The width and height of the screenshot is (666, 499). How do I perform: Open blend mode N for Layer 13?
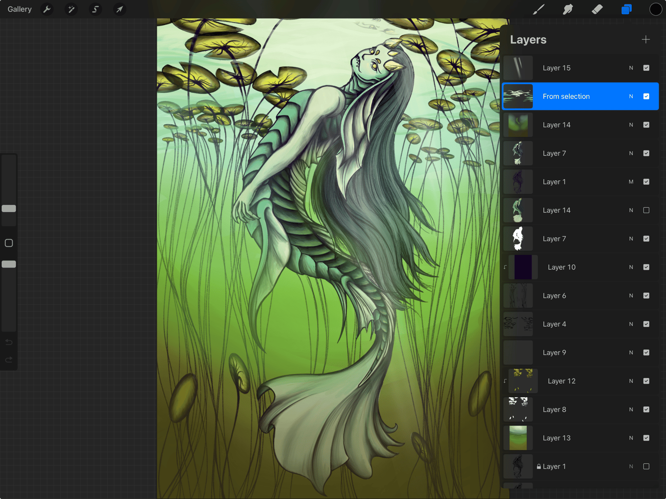[x=631, y=438]
